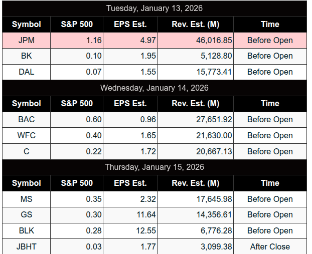This screenshot has height=254, width=312.
Task: Select the DAL symbol row entry
Action: [x=27, y=72]
